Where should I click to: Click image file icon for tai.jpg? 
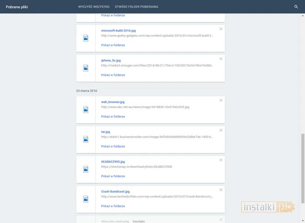[x=85, y=139]
